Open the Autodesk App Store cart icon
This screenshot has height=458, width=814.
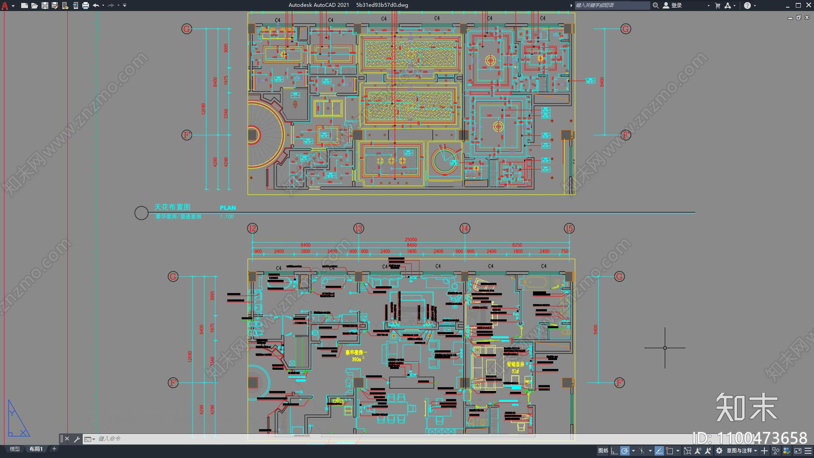[717, 5]
